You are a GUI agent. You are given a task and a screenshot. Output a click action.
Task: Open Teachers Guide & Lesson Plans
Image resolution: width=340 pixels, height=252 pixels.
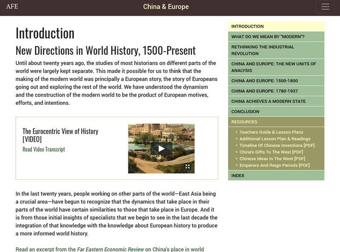click(x=271, y=132)
